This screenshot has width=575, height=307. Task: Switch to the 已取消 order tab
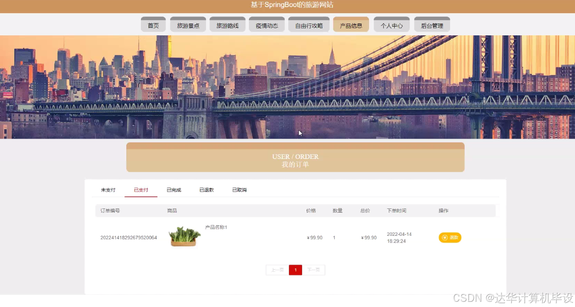coord(239,190)
